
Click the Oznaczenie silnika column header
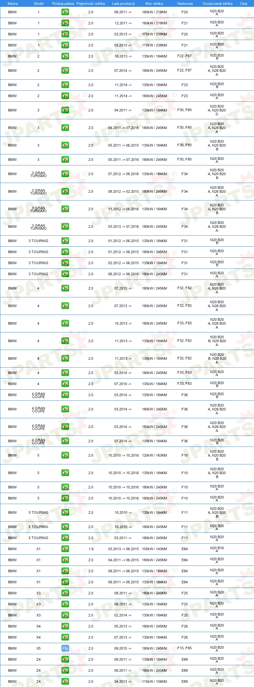click(x=217, y=4)
